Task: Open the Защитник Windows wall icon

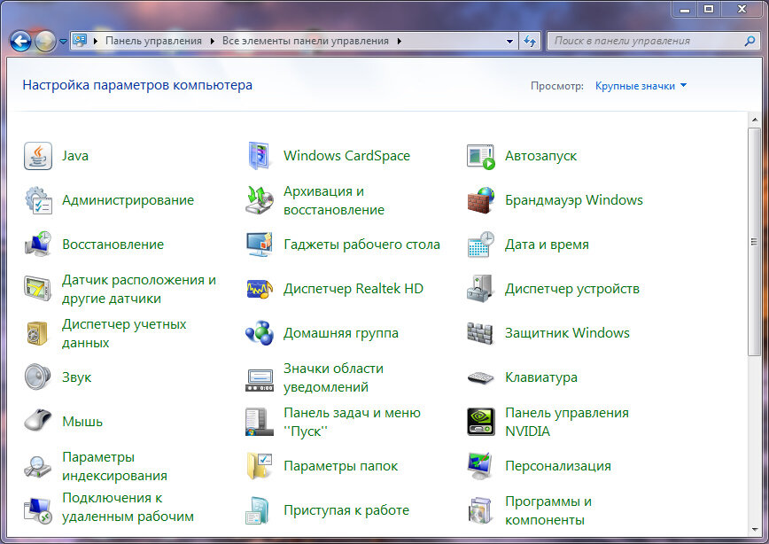Action: [x=480, y=333]
